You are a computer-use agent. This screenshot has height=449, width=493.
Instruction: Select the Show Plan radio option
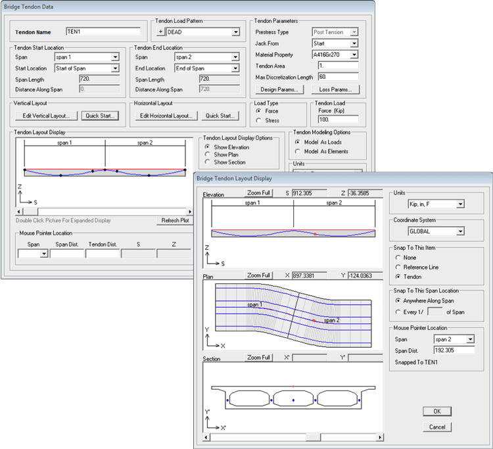[208, 154]
